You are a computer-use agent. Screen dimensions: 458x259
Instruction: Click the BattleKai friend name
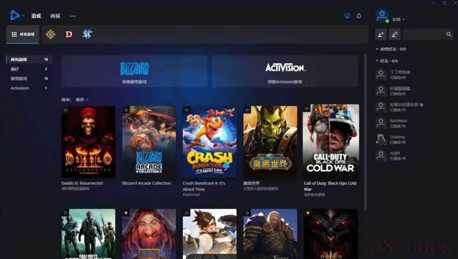point(398,121)
